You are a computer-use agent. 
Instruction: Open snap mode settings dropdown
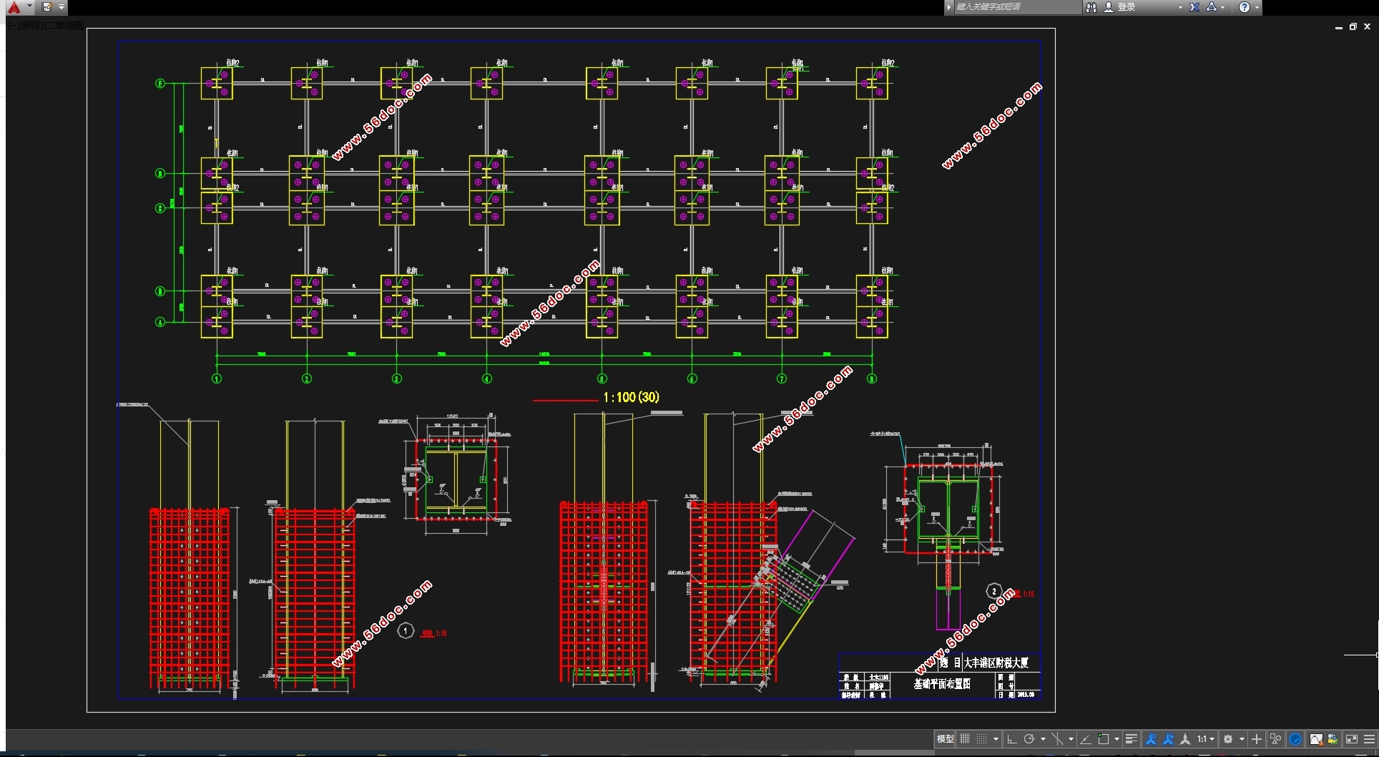[x=996, y=739]
